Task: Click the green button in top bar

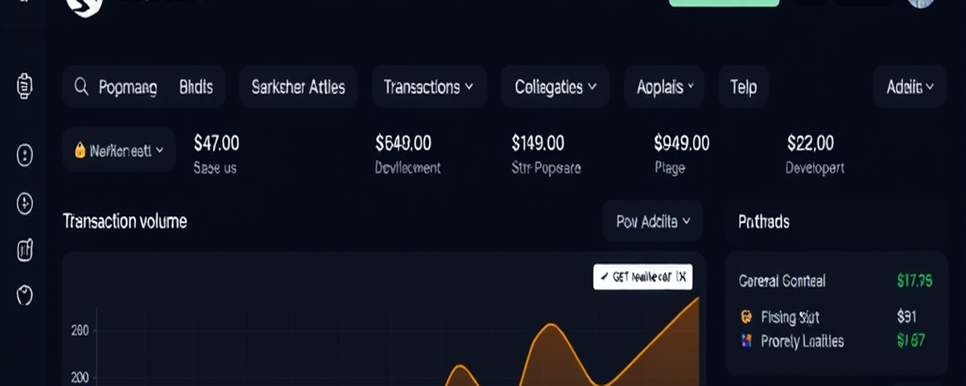Action: pos(724,2)
